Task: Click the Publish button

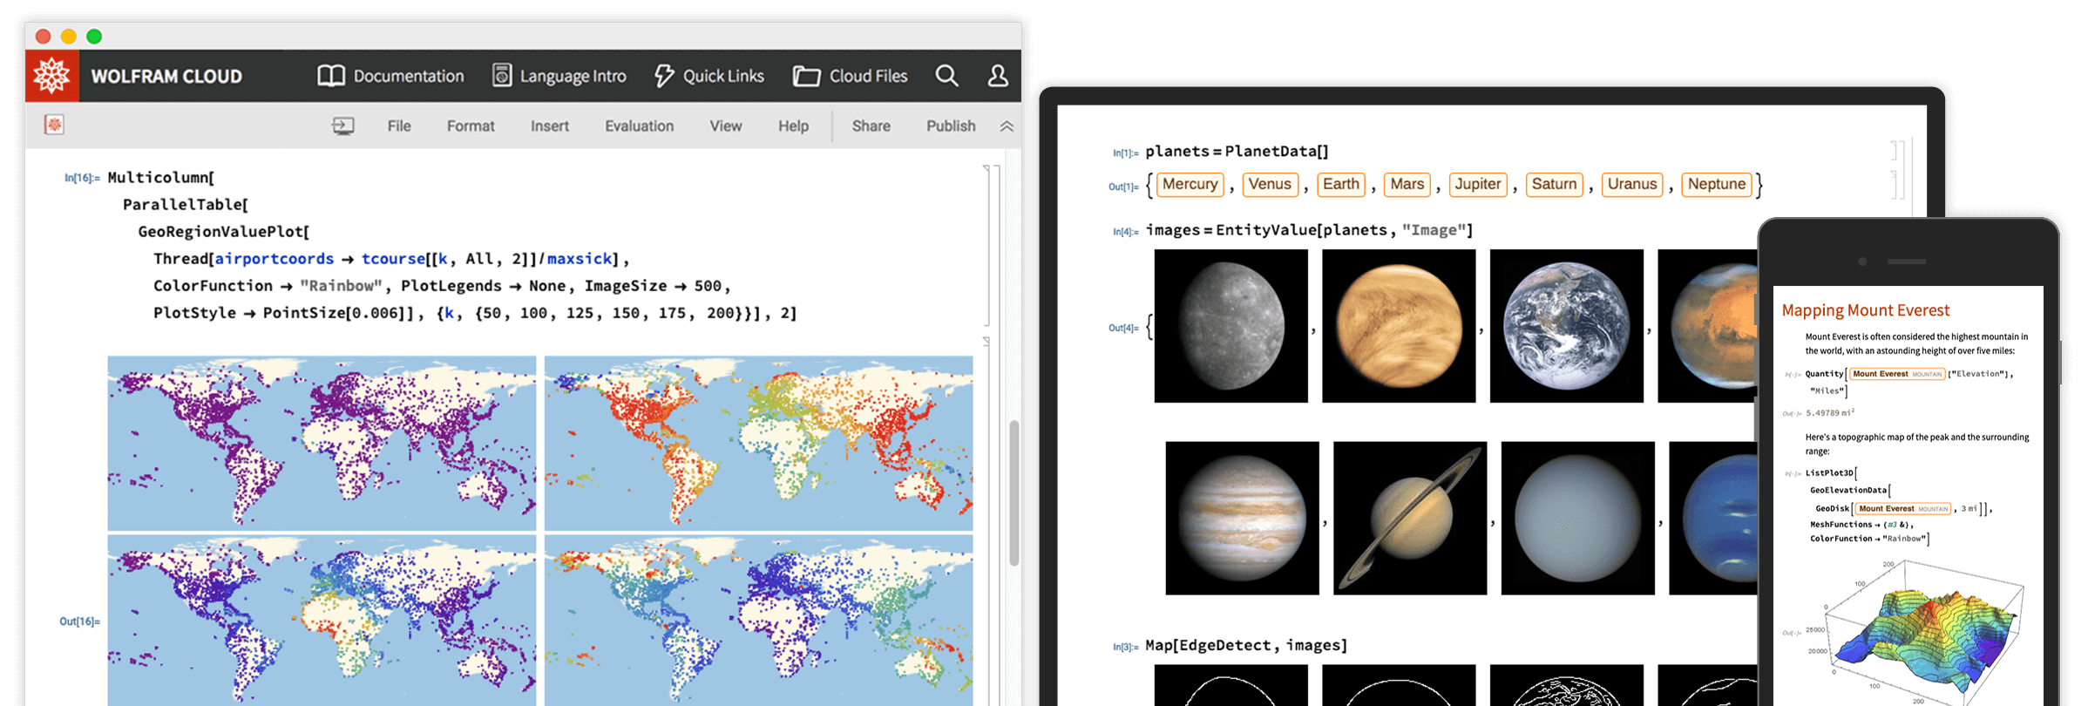Action: (x=951, y=126)
